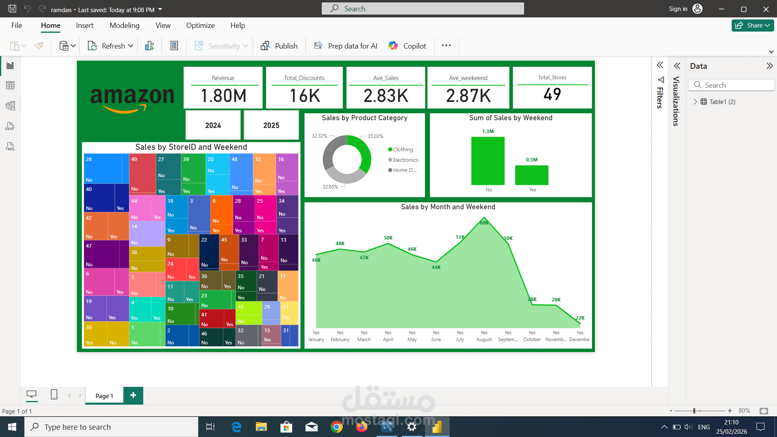Open DAX query view icon
This screenshot has width=777, height=437.
10,126
